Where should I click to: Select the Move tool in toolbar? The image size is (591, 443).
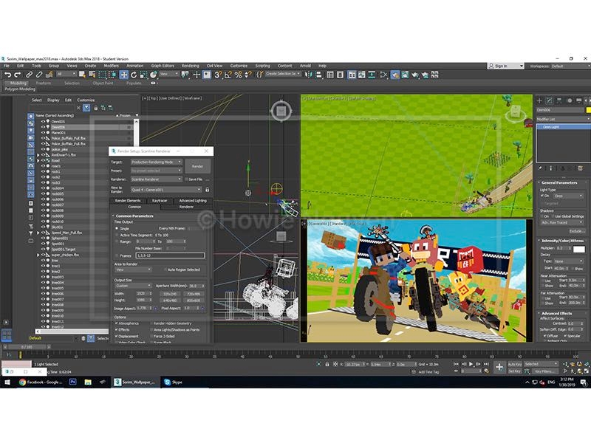(124, 75)
